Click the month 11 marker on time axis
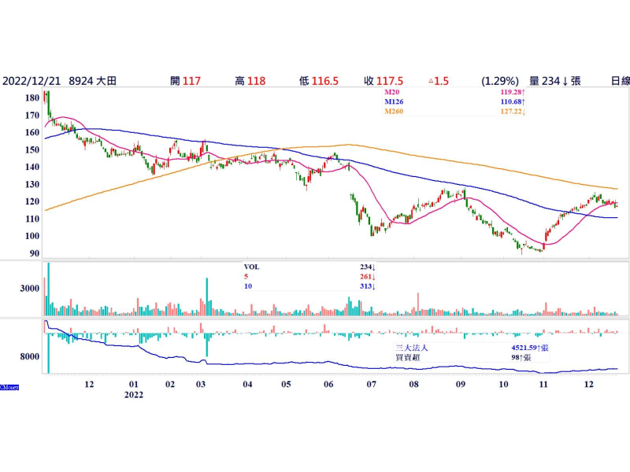The image size is (630, 472). click(543, 384)
